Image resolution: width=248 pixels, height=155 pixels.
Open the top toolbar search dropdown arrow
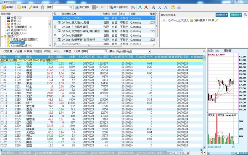(73, 7)
